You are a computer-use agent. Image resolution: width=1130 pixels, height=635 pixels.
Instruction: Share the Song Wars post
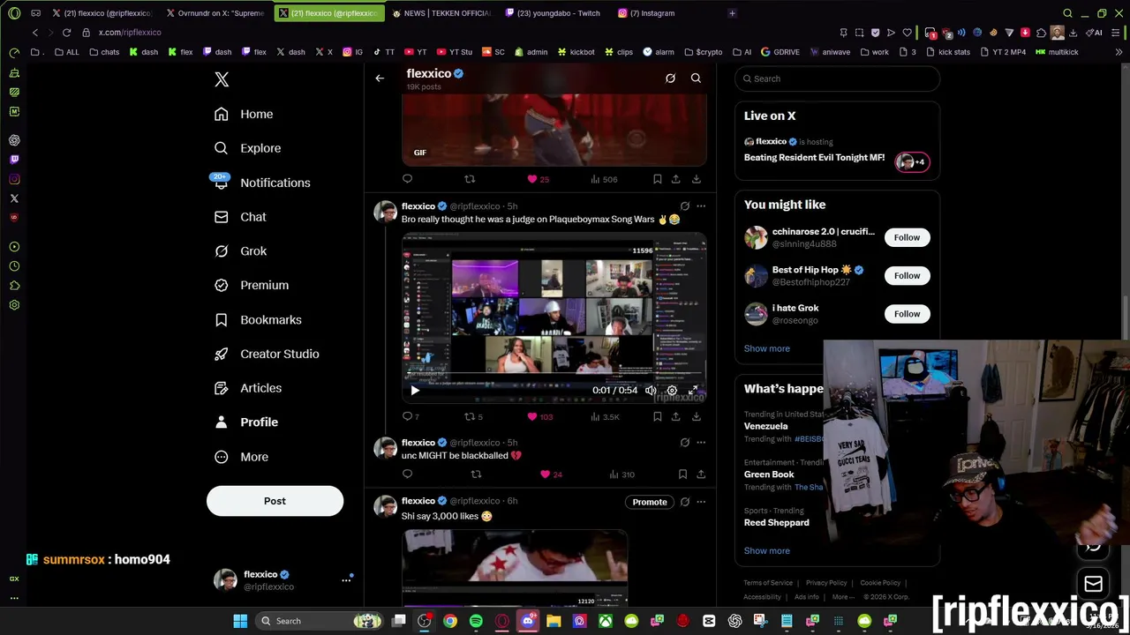tap(675, 416)
